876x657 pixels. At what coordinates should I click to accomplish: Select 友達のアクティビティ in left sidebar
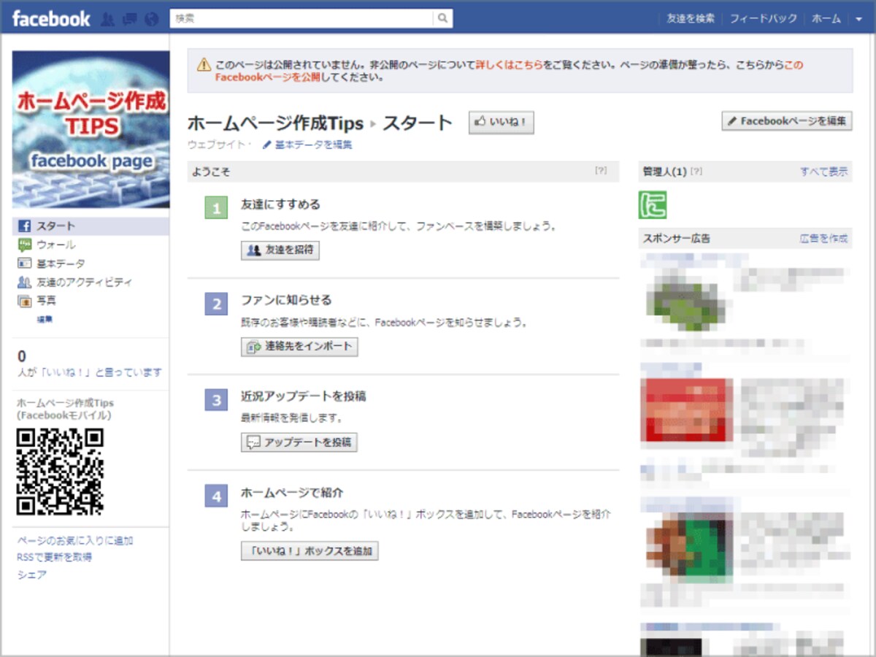74,282
